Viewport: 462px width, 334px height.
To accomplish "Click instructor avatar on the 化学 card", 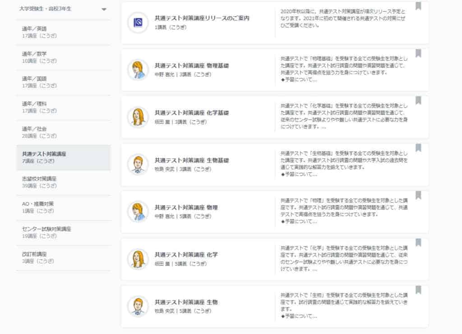I will coord(138,259).
